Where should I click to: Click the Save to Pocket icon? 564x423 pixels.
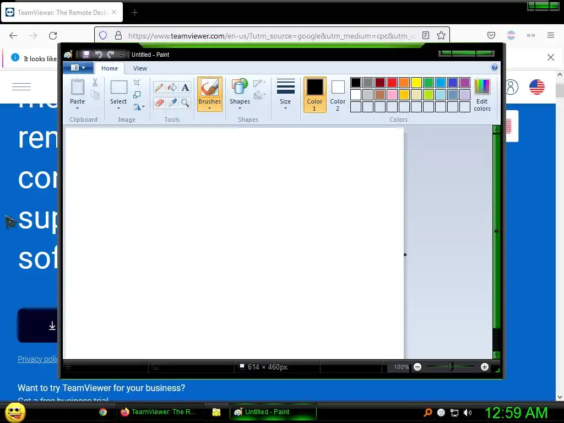(x=491, y=35)
